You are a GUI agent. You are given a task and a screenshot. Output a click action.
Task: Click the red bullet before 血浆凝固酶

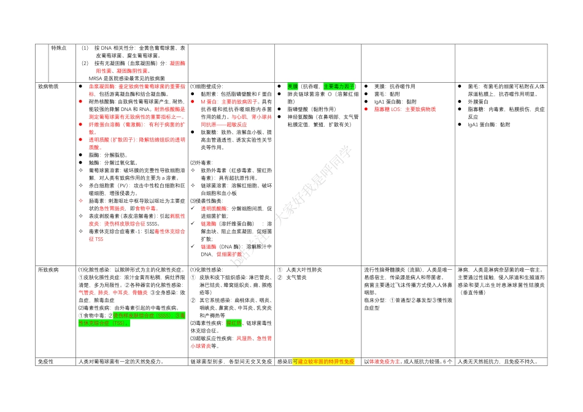click(80, 86)
